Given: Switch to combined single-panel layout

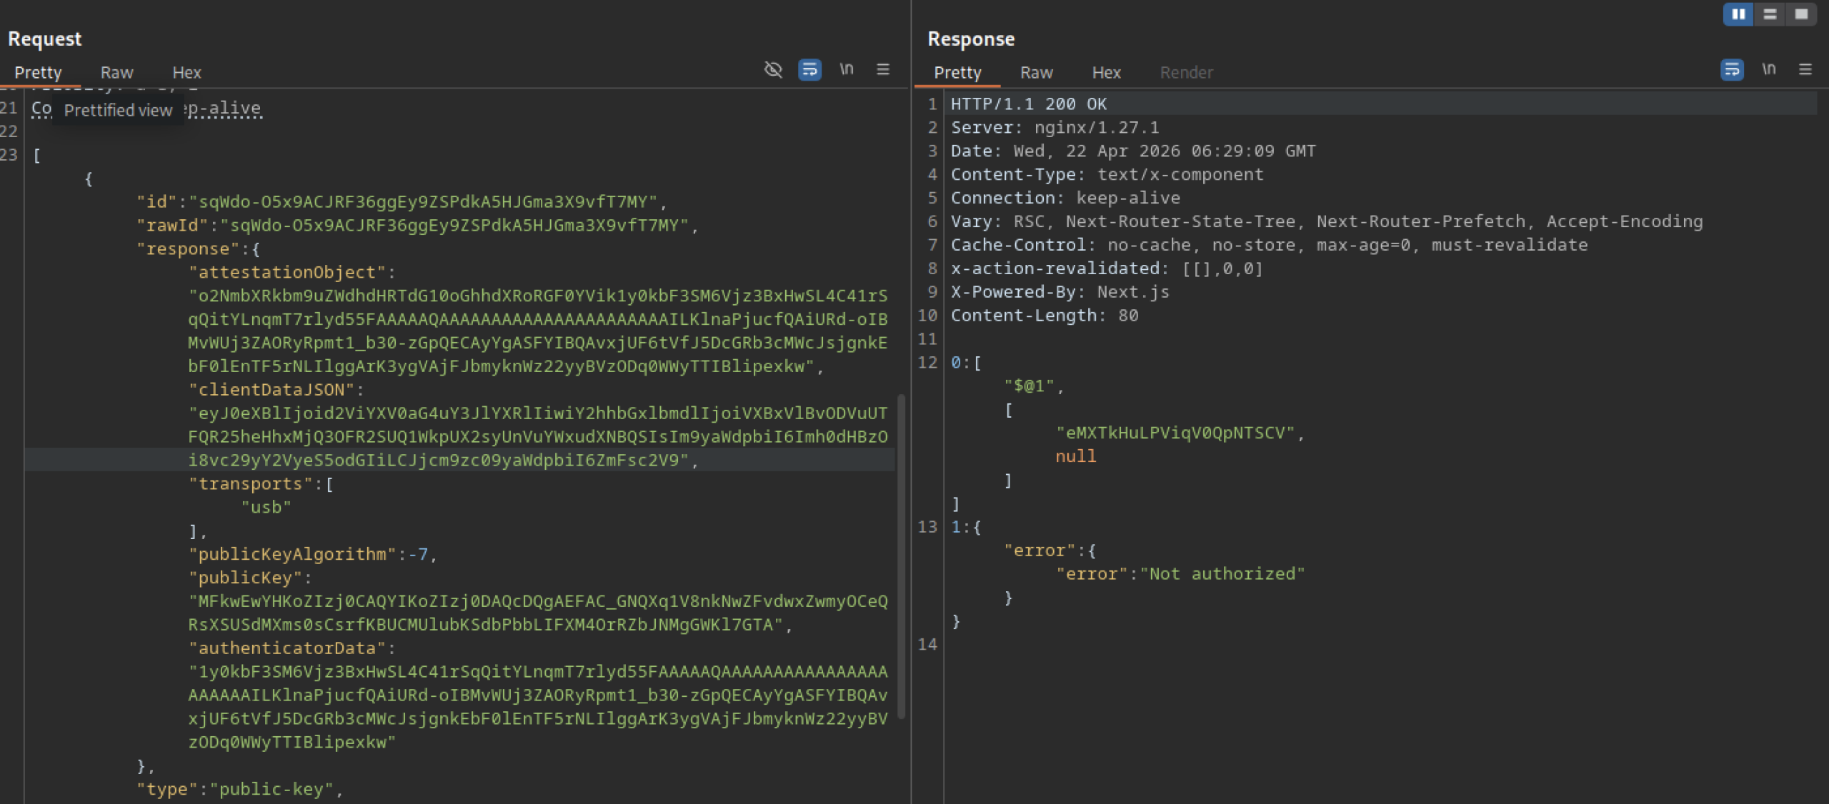Looking at the screenshot, I should [x=1801, y=14].
